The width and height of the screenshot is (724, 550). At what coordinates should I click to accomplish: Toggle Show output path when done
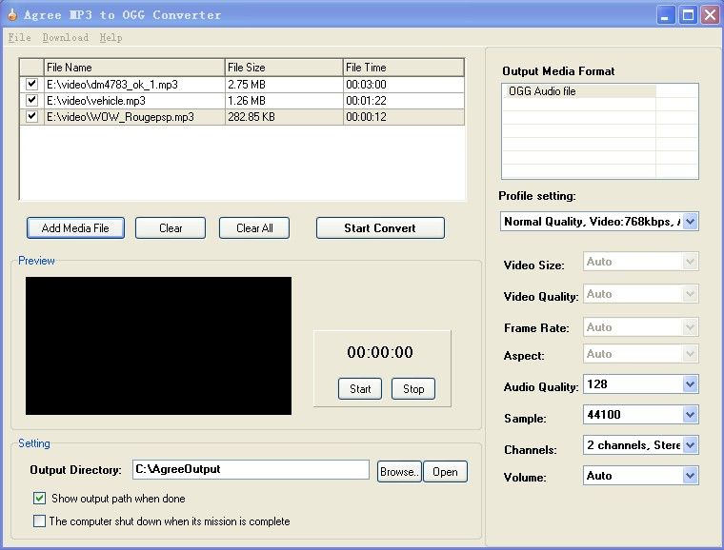39,499
